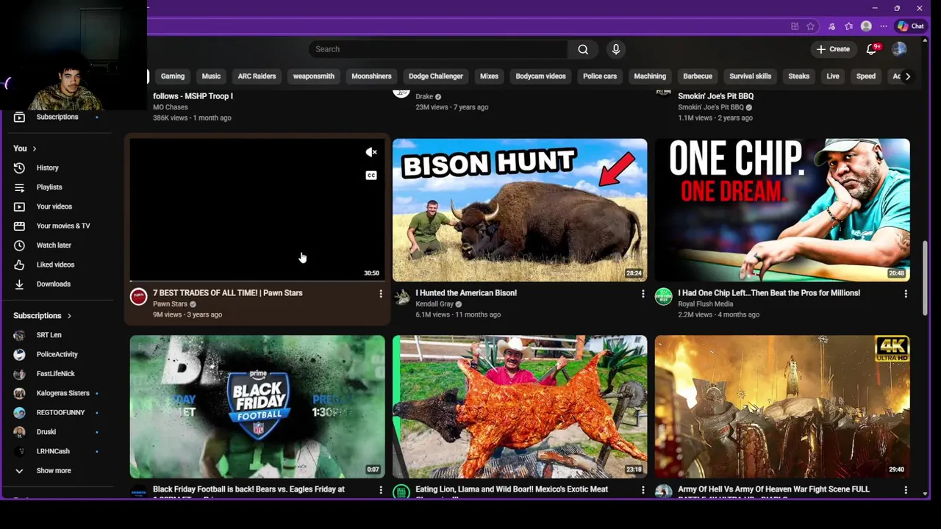Play the Army of Hell 4K thumbnail
This screenshot has width=941, height=529.
(782, 407)
